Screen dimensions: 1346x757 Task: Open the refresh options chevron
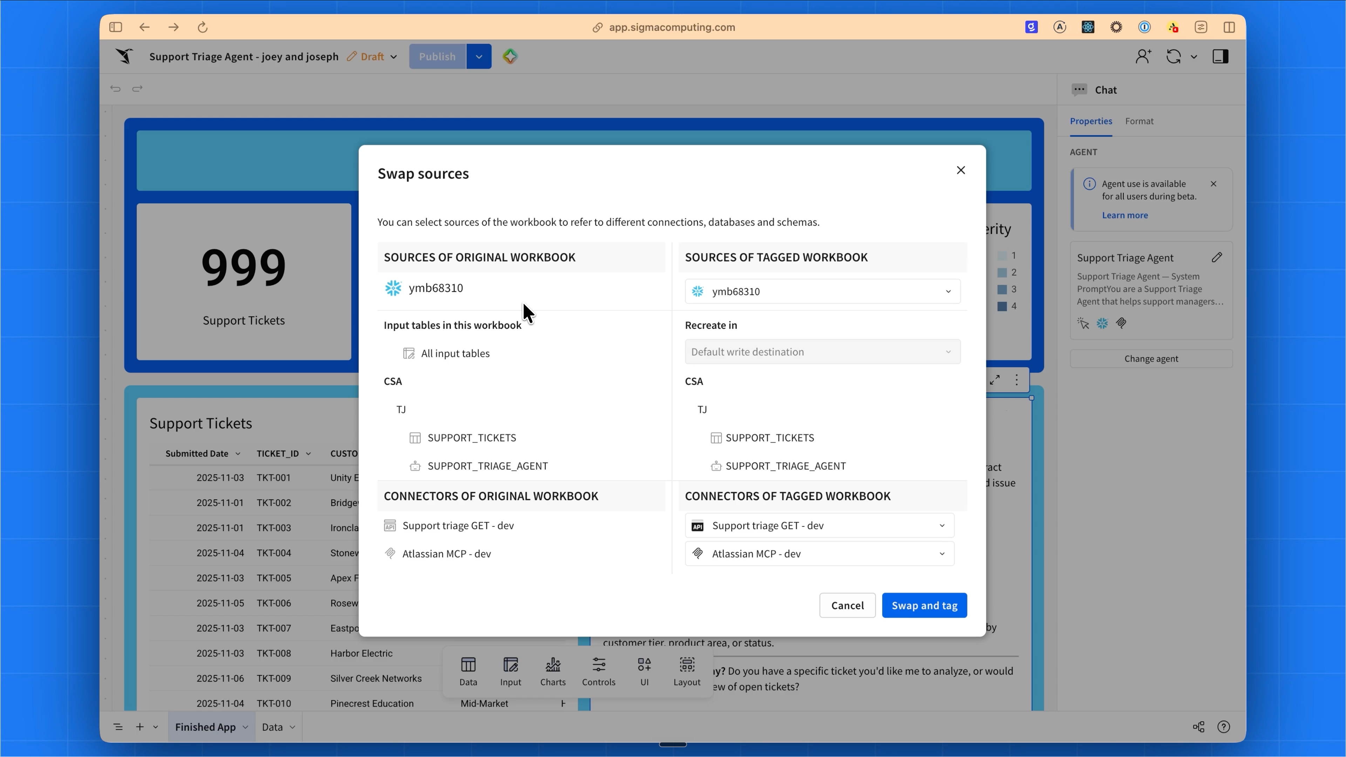(1194, 57)
